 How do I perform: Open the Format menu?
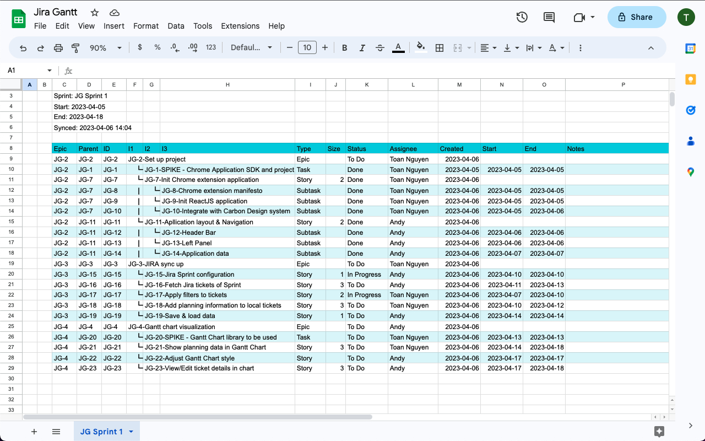(x=145, y=26)
